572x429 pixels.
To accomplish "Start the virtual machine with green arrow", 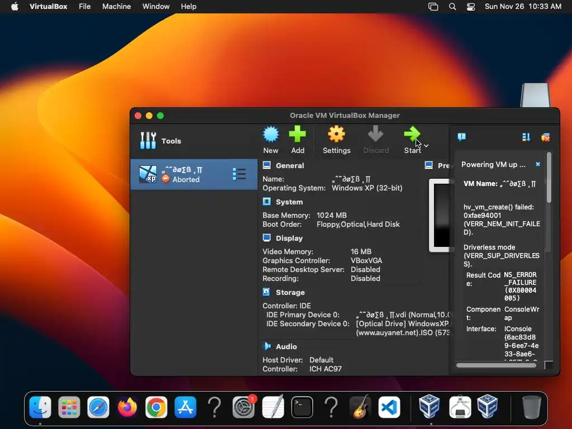I will 412,140.
